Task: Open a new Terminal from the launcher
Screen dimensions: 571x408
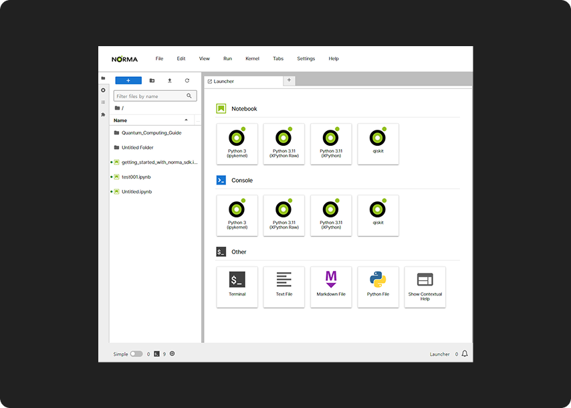Action: click(x=237, y=287)
